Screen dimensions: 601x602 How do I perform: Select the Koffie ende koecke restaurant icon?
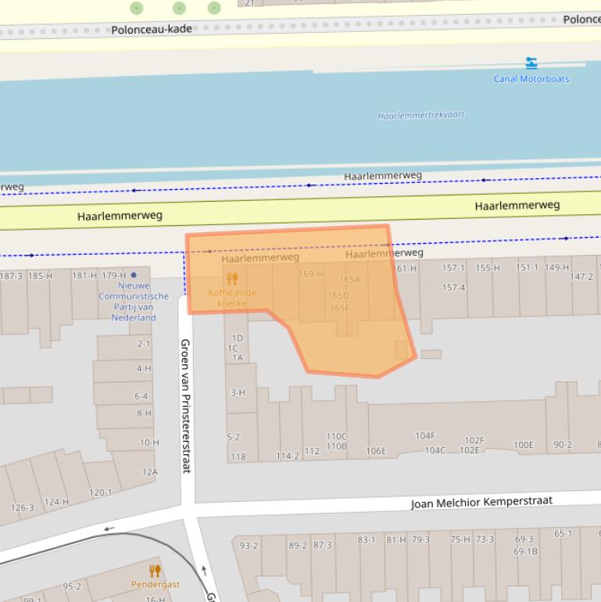pos(231,279)
